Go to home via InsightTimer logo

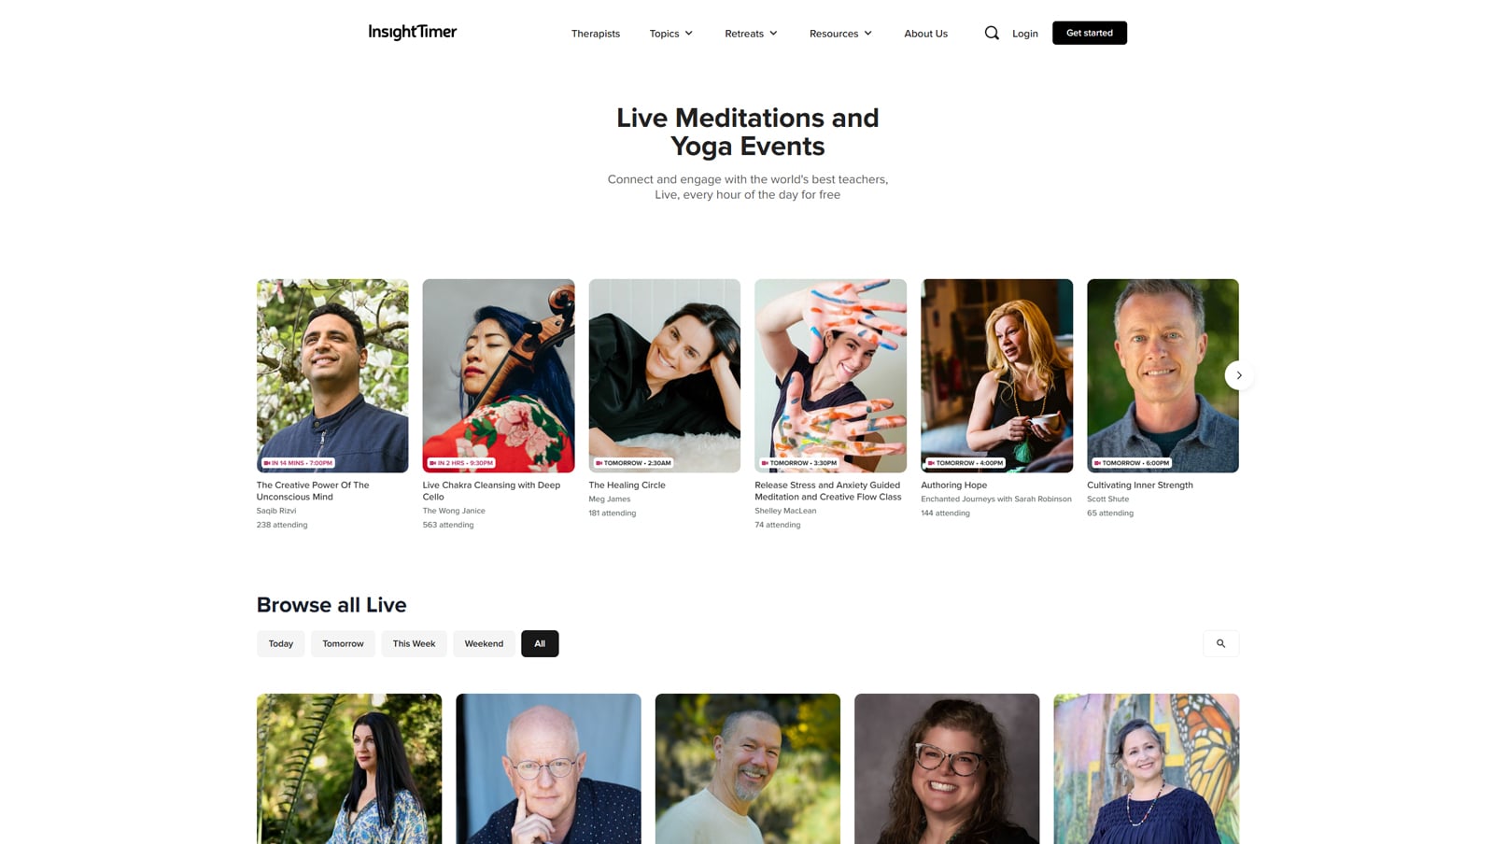412,32
